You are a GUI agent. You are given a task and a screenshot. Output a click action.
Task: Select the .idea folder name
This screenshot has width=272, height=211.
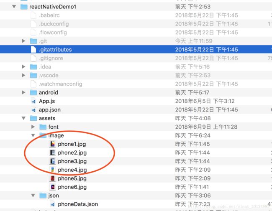click(x=45, y=67)
